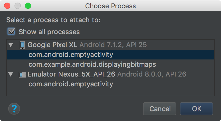Collapse the Emulator Nexus_5X_API_26 node
Viewport: 221px width, 121px height.
(11, 74)
